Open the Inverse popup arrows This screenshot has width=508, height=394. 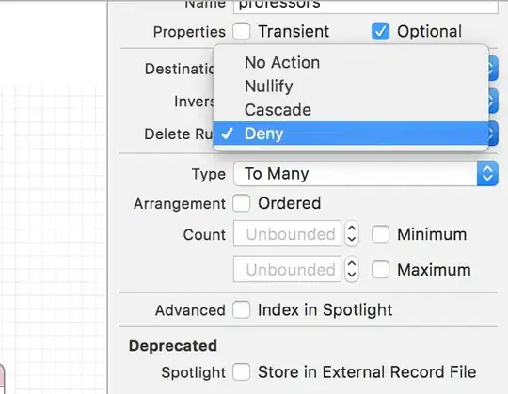coord(493,101)
